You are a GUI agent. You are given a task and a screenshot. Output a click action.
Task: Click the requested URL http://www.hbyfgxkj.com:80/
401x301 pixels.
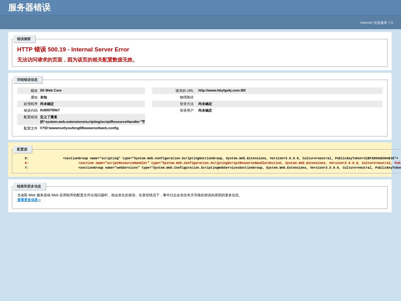(x=222, y=91)
